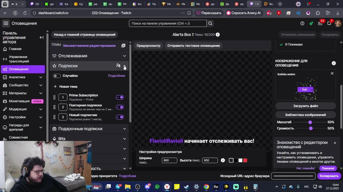Open Управление трансляцией in sidebar

(x=23, y=59)
